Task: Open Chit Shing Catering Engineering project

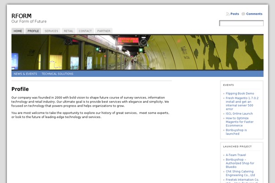Action: (x=240, y=173)
